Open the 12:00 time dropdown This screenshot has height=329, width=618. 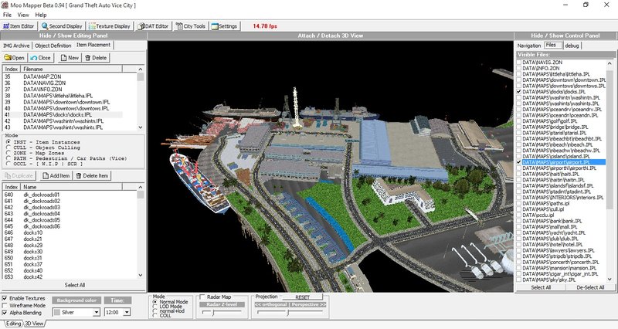pyautogui.click(x=127, y=312)
